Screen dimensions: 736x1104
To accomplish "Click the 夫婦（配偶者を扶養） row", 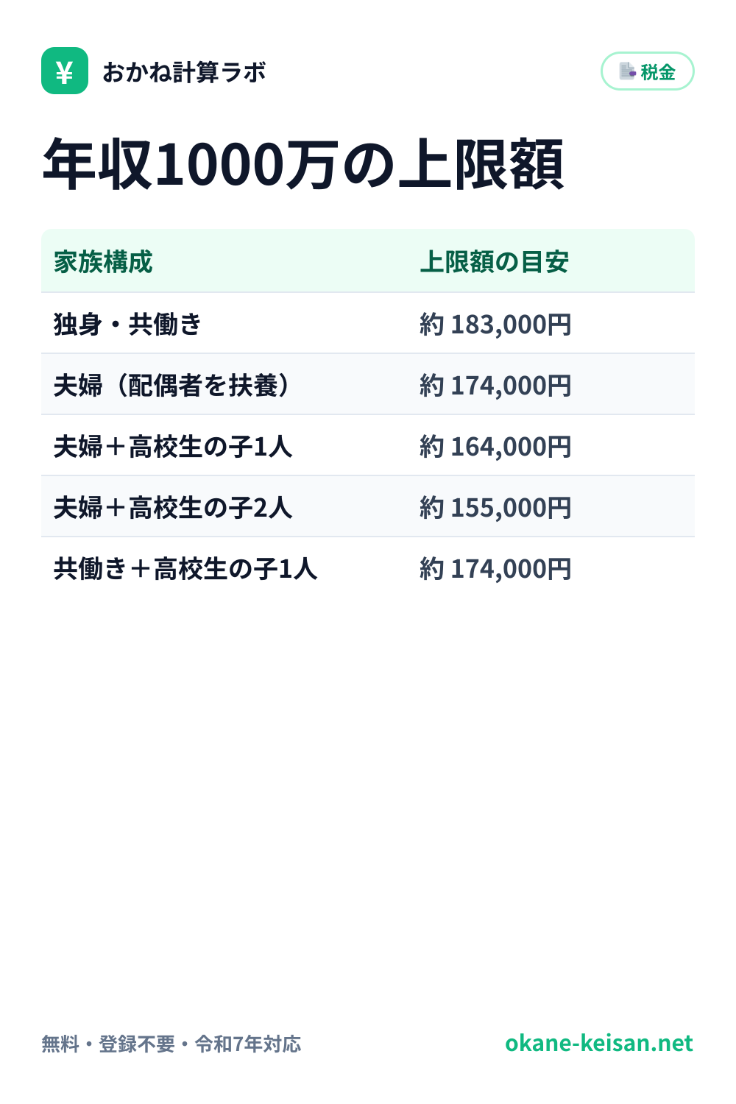I will click(x=368, y=384).
